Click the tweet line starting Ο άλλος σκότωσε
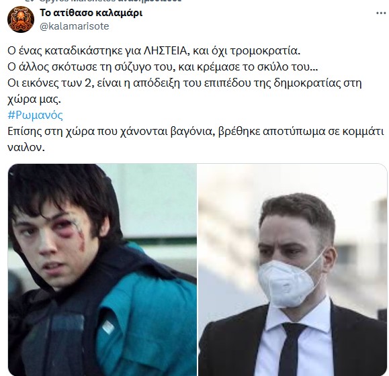Viewport: 389px width, 376px height. tap(163, 67)
